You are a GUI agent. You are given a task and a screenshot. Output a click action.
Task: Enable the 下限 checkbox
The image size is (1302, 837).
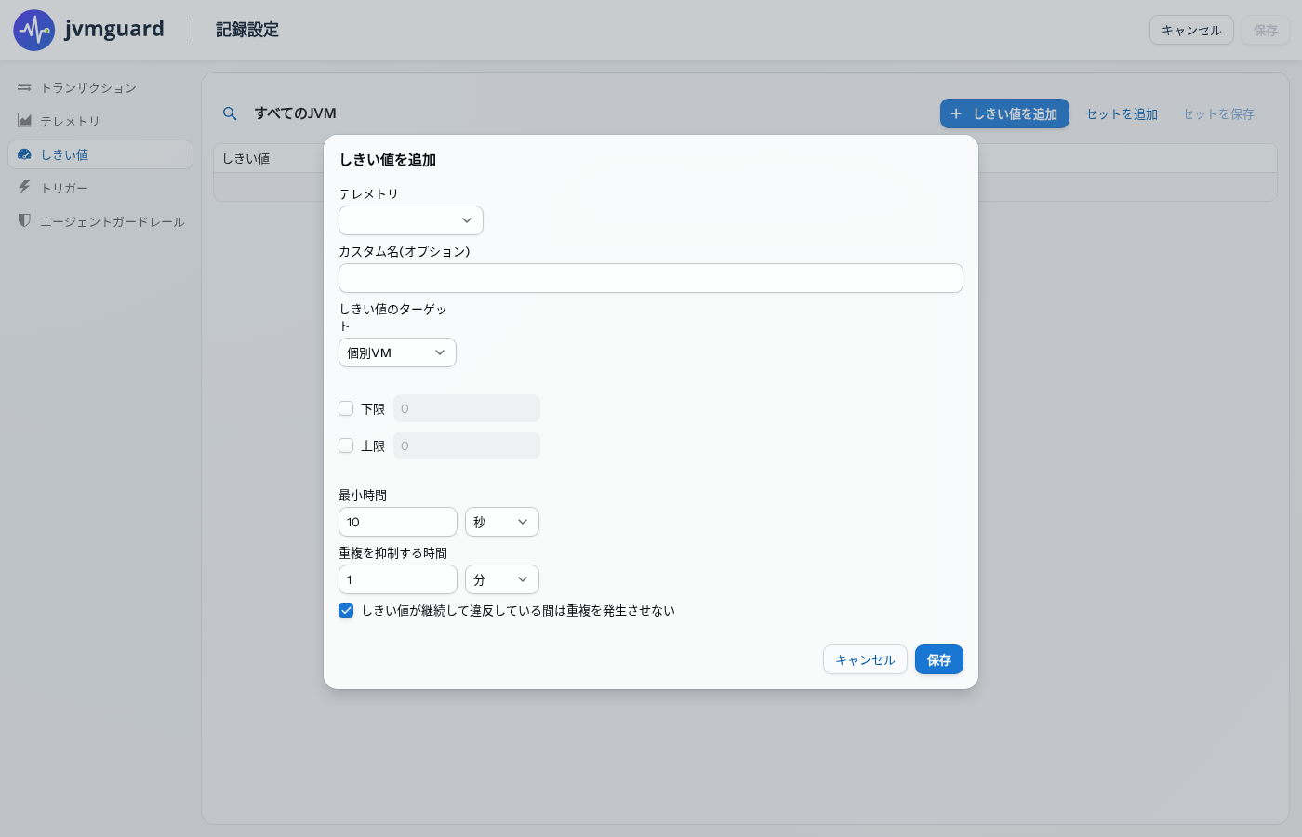click(x=346, y=408)
